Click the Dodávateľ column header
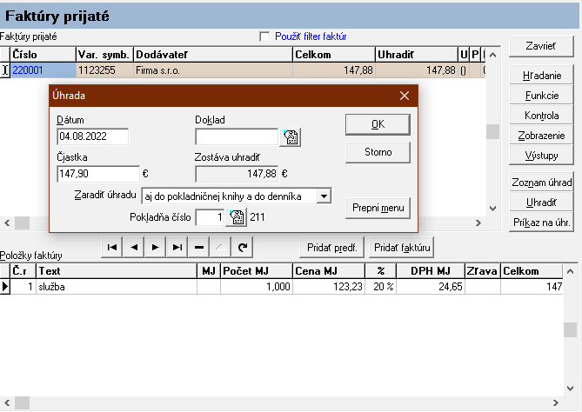582x412 pixels. (x=213, y=55)
